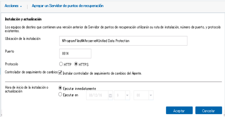
Task: Uncheck Instalar controlador de seguimiento de cambios
Action: pyautogui.click(x=60, y=73)
